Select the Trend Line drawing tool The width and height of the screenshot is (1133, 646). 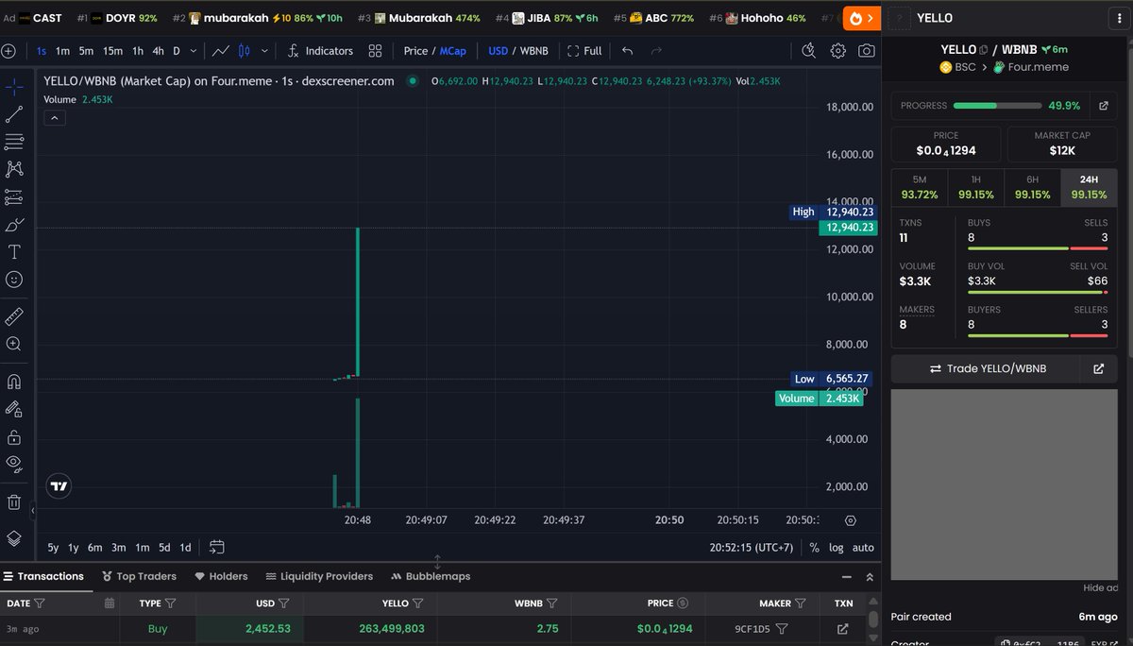click(13, 114)
